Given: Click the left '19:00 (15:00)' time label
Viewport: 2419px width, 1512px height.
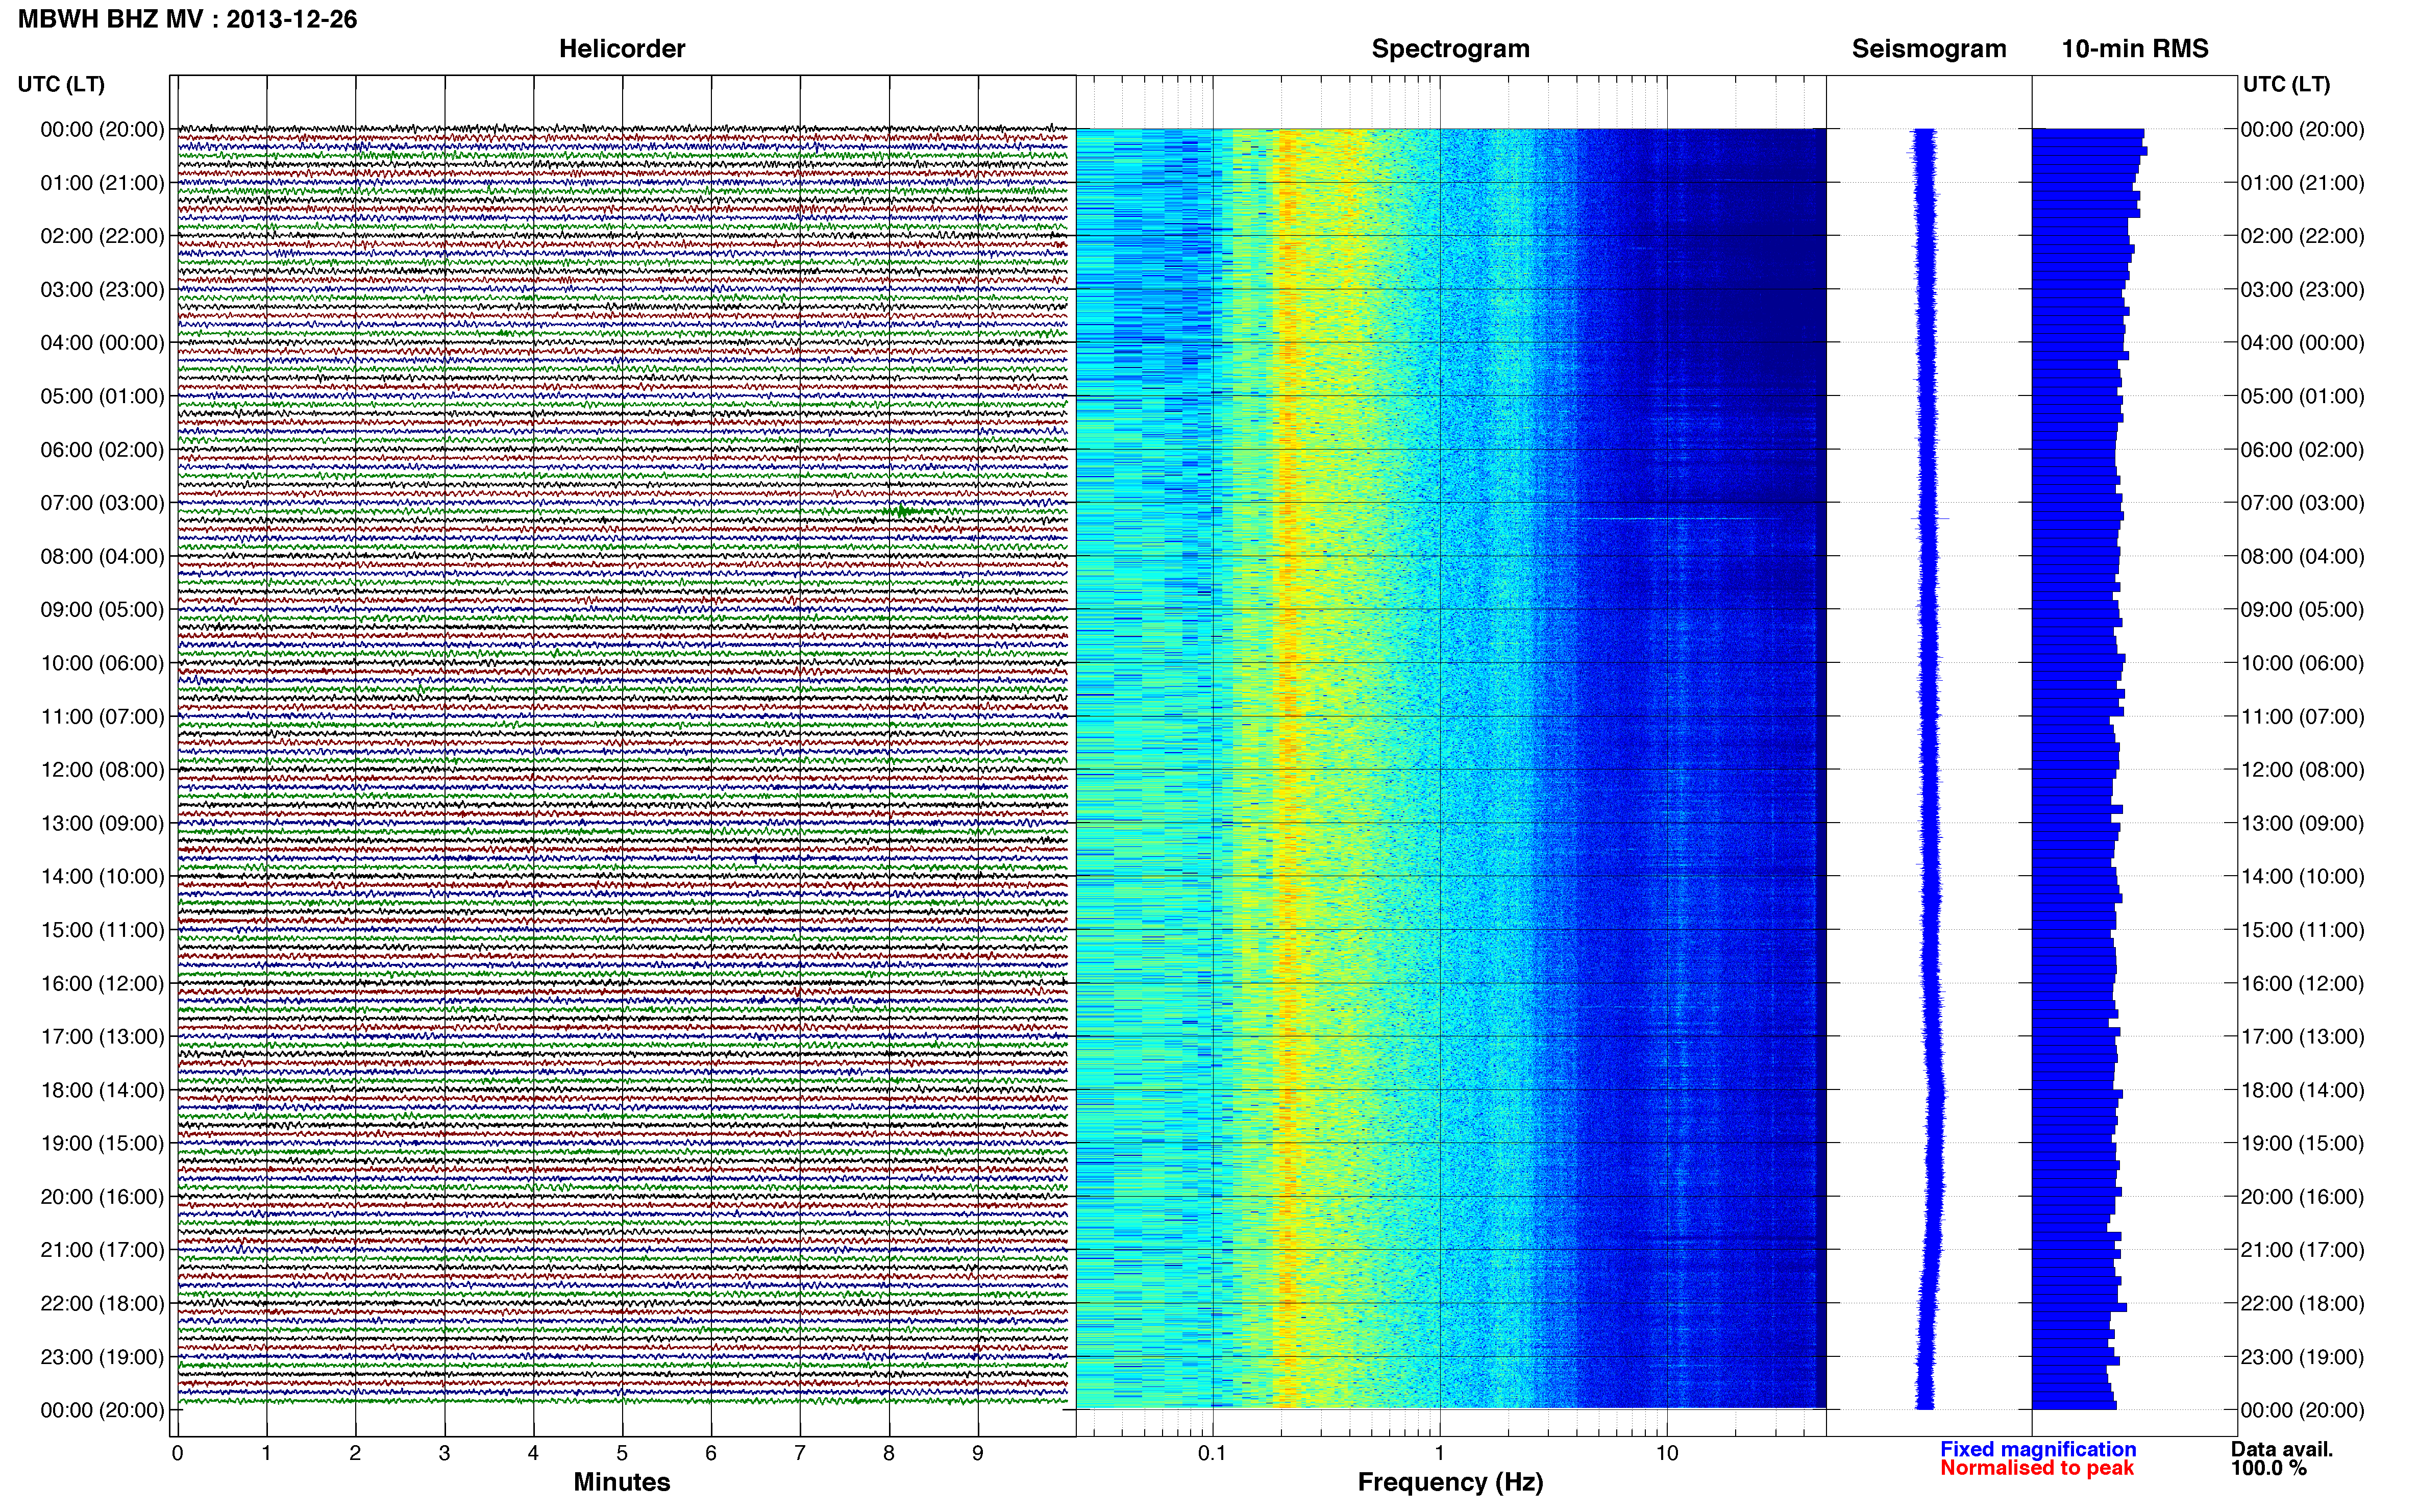Looking at the screenshot, I should tap(102, 1143).
